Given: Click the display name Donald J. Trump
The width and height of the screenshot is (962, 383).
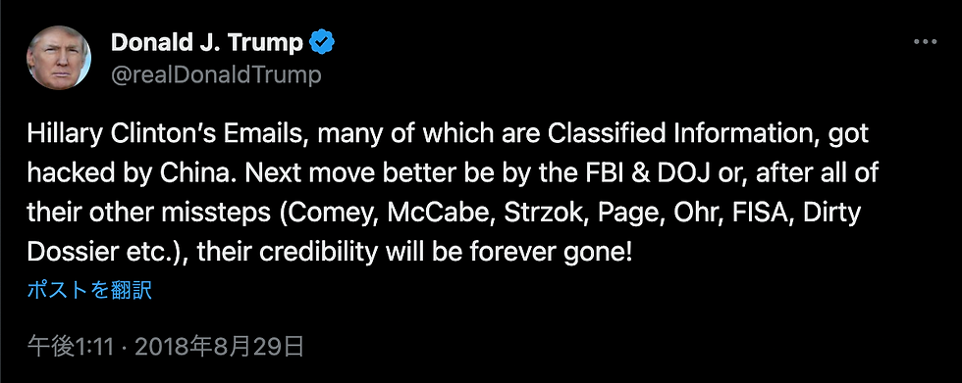Looking at the screenshot, I should [x=207, y=43].
